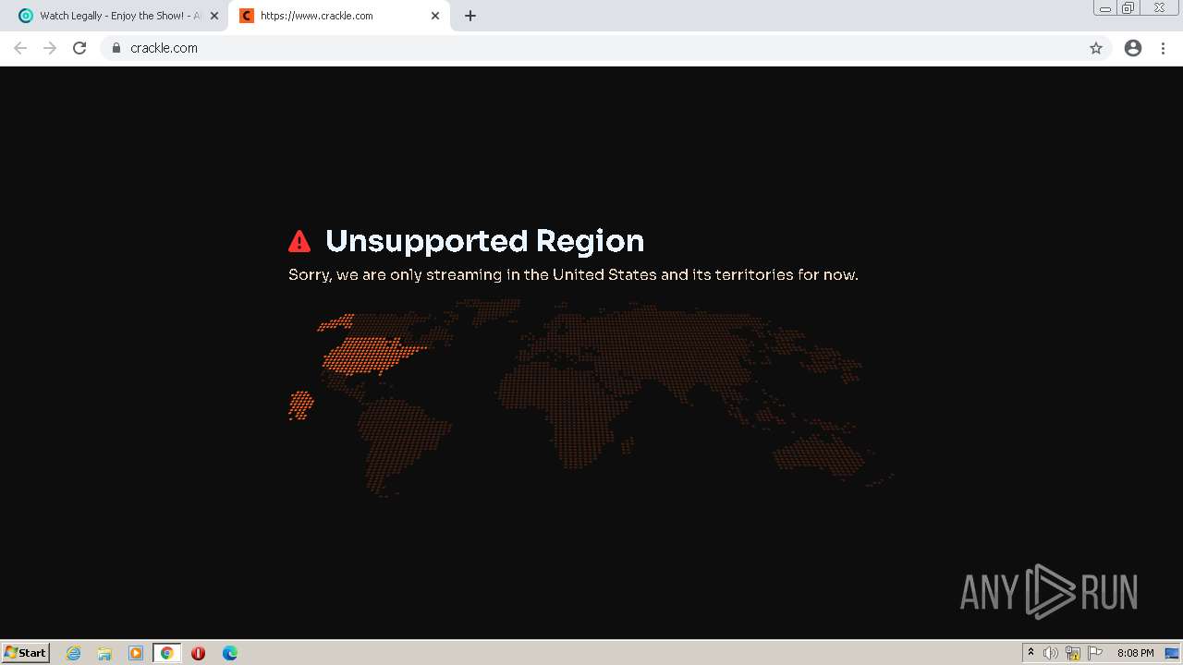This screenshot has height=665, width=1183.
Task: Open the Windows Start menu
Action: pyautogui.click(x=25, y=652)
